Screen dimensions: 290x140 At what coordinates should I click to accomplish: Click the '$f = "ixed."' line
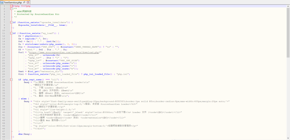[x=42, y=49]
